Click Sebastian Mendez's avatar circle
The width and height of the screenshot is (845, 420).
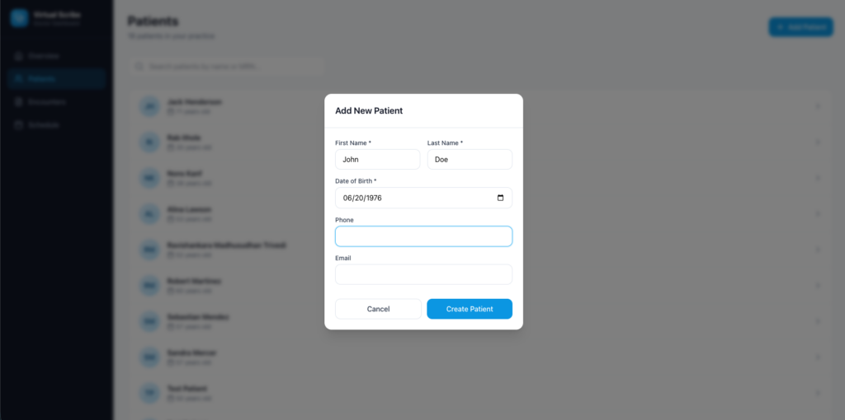(149, 321)
